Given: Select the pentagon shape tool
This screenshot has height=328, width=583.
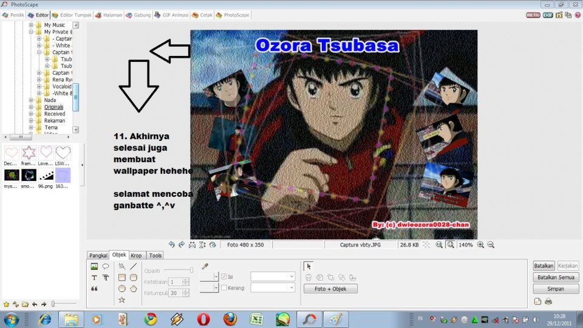Looking at the screenshot, I should (134, 289).
